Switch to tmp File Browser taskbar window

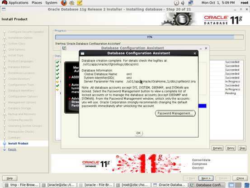click(21, 185)
